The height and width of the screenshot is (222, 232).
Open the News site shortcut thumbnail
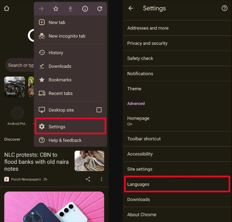coord(14,87)
